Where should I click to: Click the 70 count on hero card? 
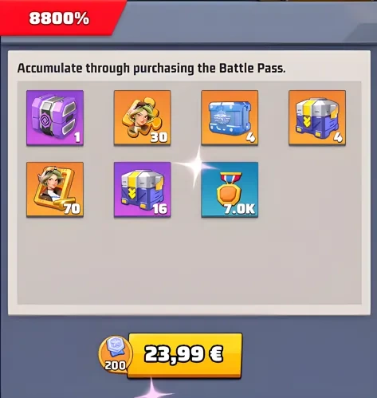(72, 209)
